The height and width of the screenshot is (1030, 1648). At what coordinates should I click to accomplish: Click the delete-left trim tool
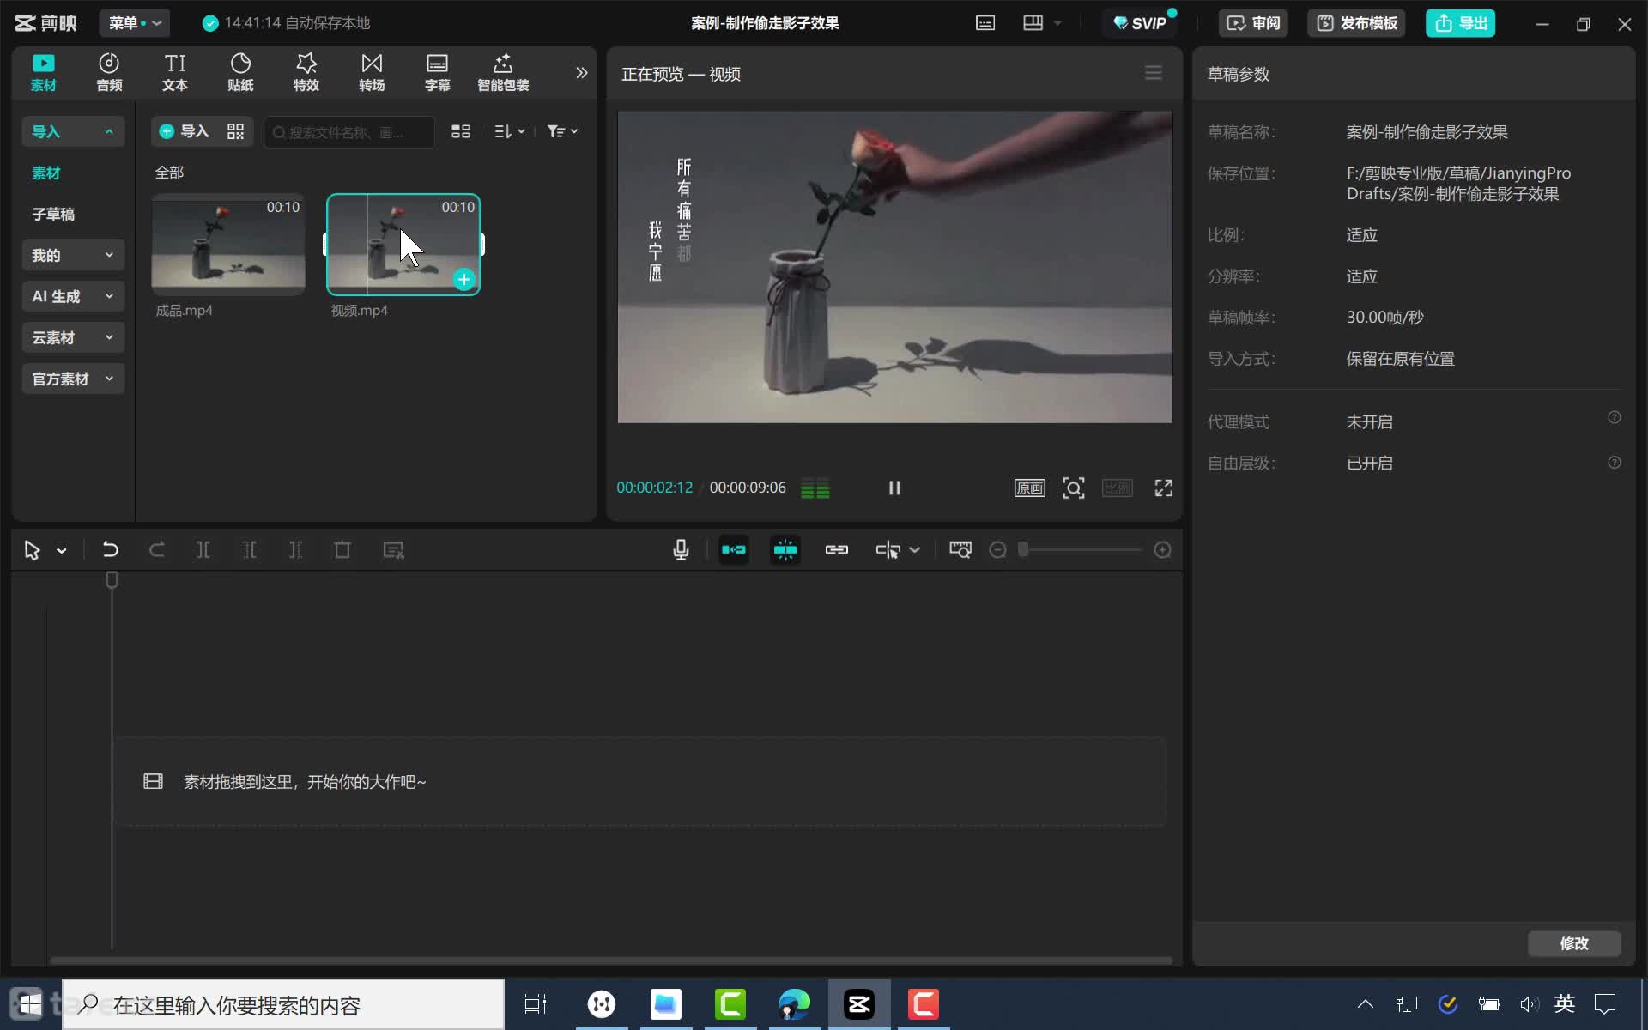click(x=250, y=550)
